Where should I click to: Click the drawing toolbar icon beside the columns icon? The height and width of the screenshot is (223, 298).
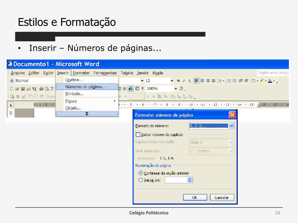coord(130,89)
